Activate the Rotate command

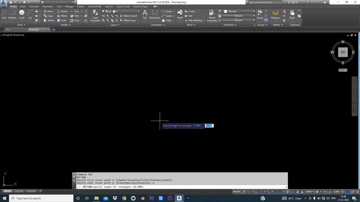coord(62,11)
